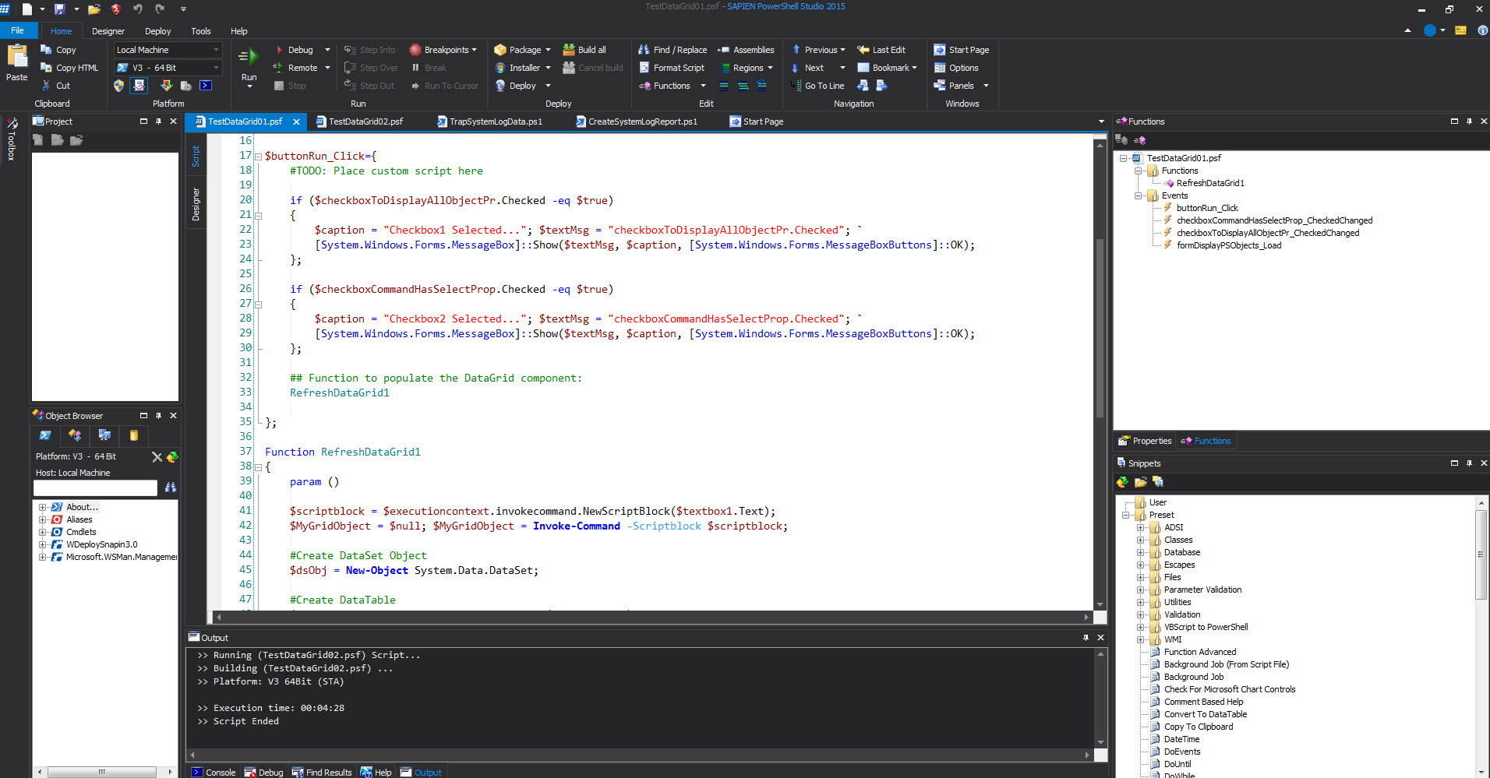Collapse code block at line 17
Image resolution: width=1490 pixels, height=778 pixels.
(258, 157)
